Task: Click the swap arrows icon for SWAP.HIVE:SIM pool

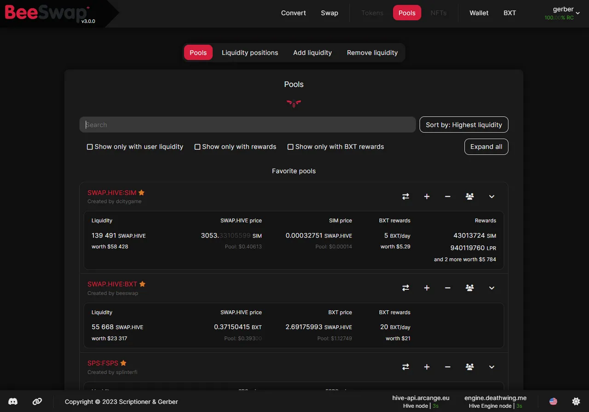Action: 405,196
